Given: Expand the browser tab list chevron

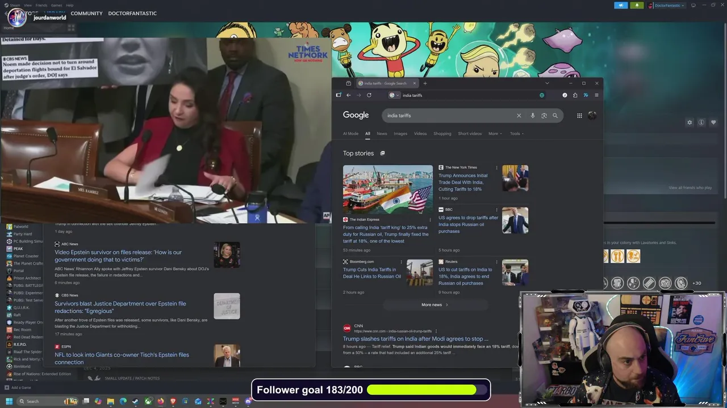Looking at the screenshot, I should tap(547, 83).
